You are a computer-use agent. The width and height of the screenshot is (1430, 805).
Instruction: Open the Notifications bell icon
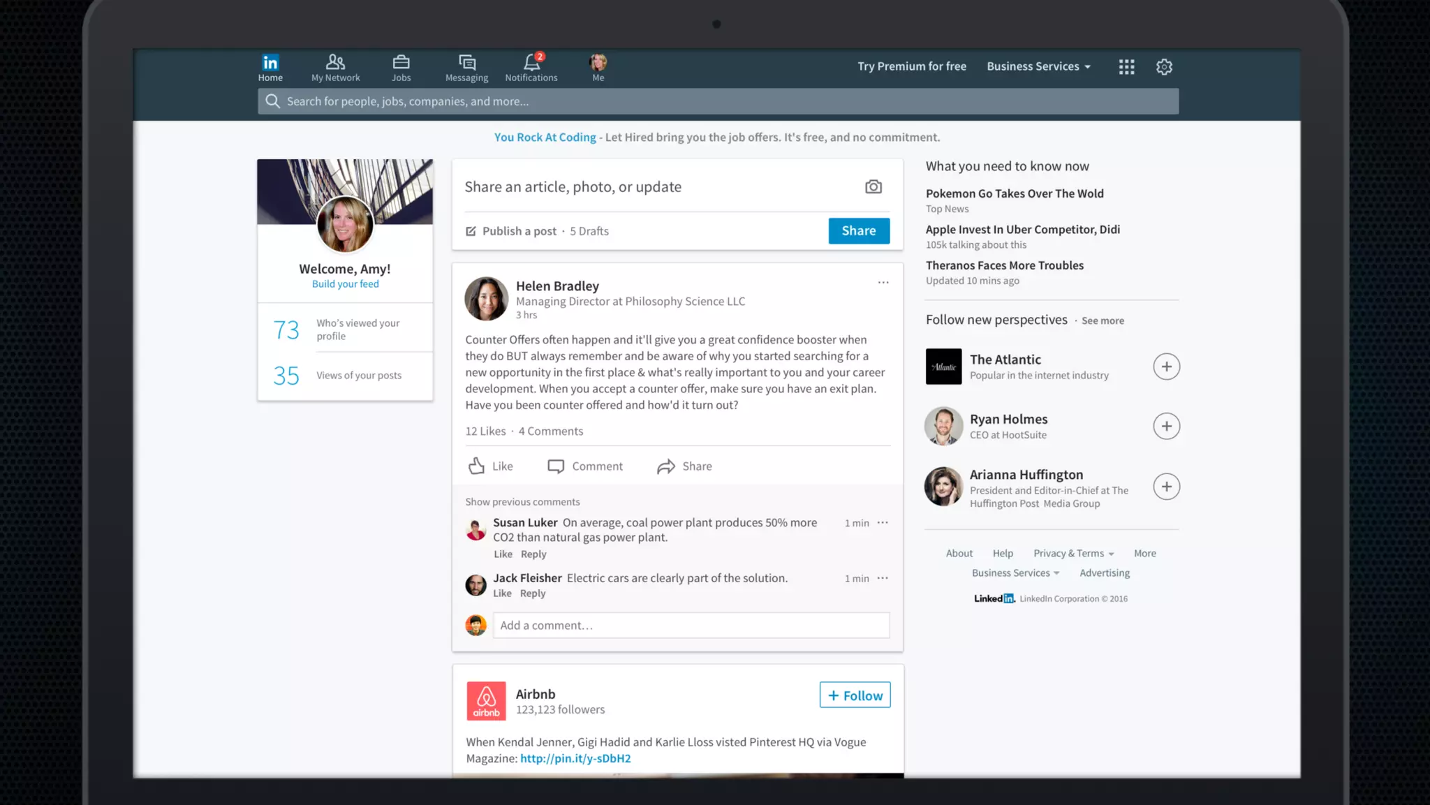tap(531, 63)
